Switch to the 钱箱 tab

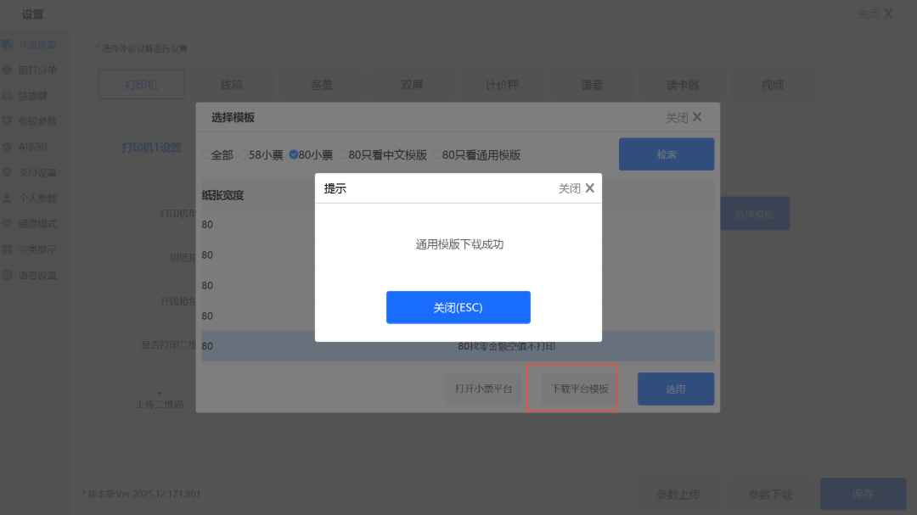(232, 85)
